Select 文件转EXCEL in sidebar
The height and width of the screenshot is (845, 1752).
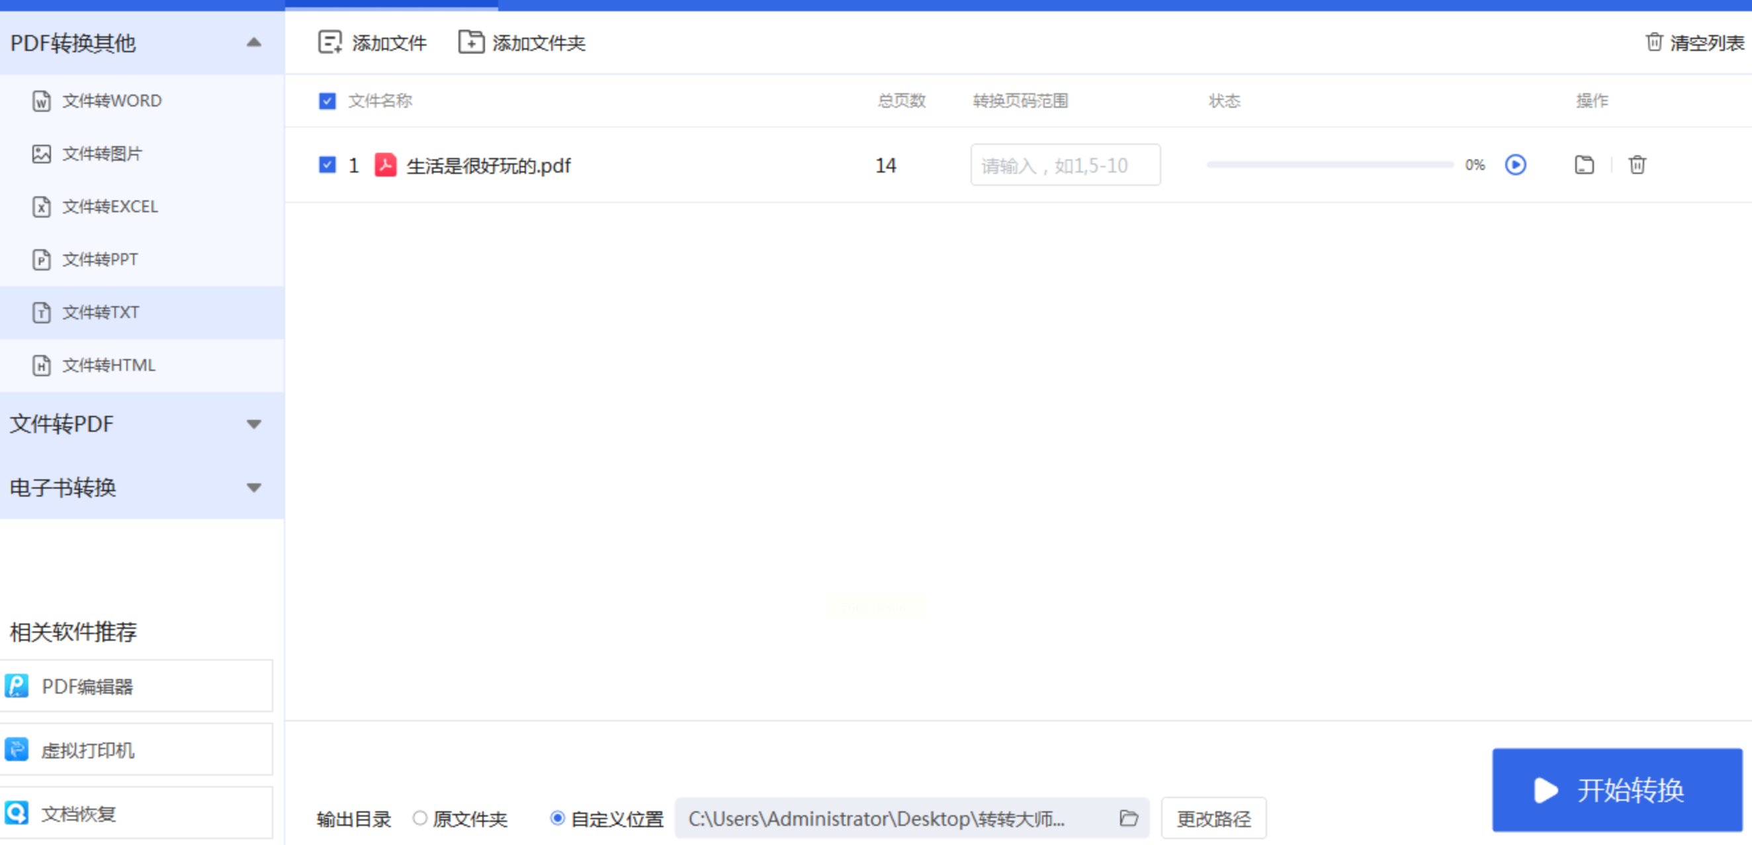(x=110, y=207)
